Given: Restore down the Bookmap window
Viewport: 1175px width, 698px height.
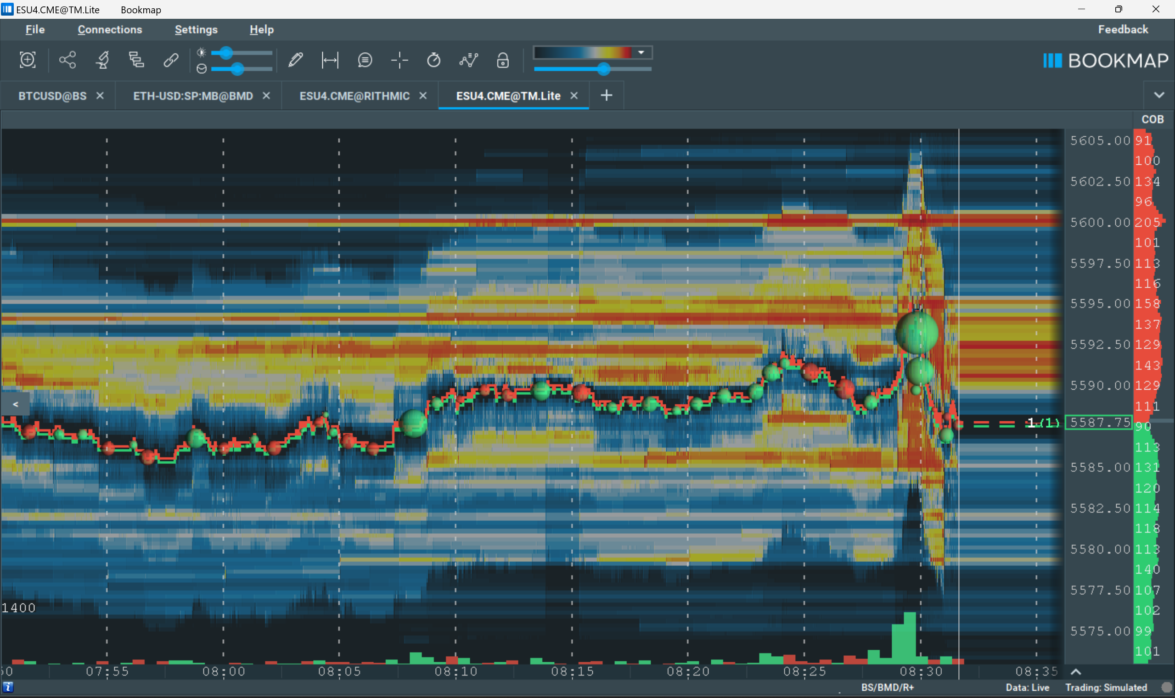Looking at the screenshot, I should tap(1118, 9).
